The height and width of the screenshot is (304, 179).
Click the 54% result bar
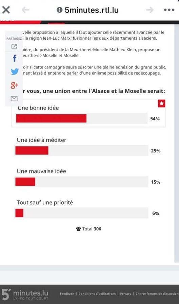pos(82,119)
